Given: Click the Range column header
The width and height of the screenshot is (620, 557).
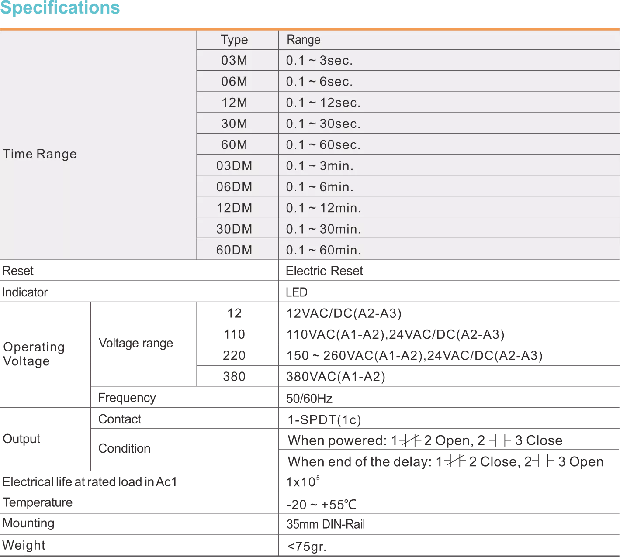Looking at the screenshot, I should click(x=303, y=40).
